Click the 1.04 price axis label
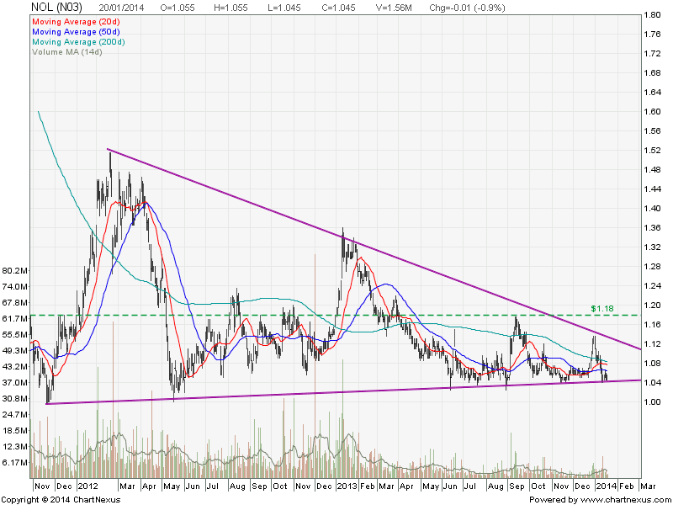The width and height of the screenshot is (673, 505). coord(653,382)
